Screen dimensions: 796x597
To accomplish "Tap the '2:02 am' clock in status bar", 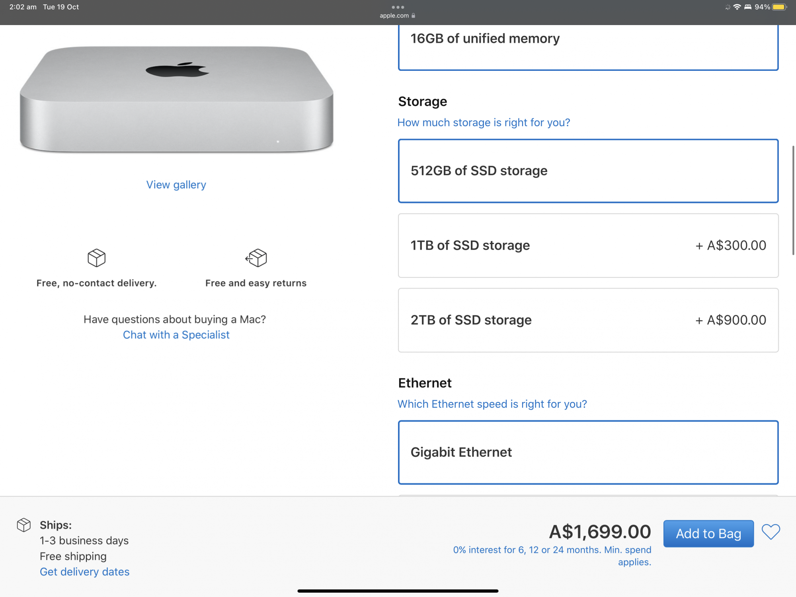I will [23, 7].
